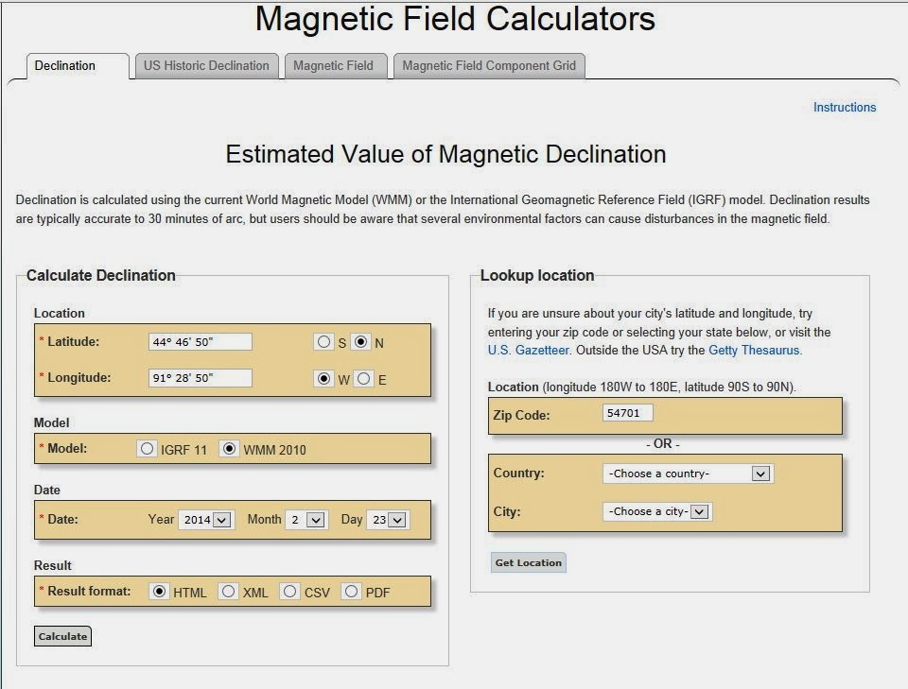Click the Calculate button
The height and width of the screenshot is (689, 908).
click(61, 636)
